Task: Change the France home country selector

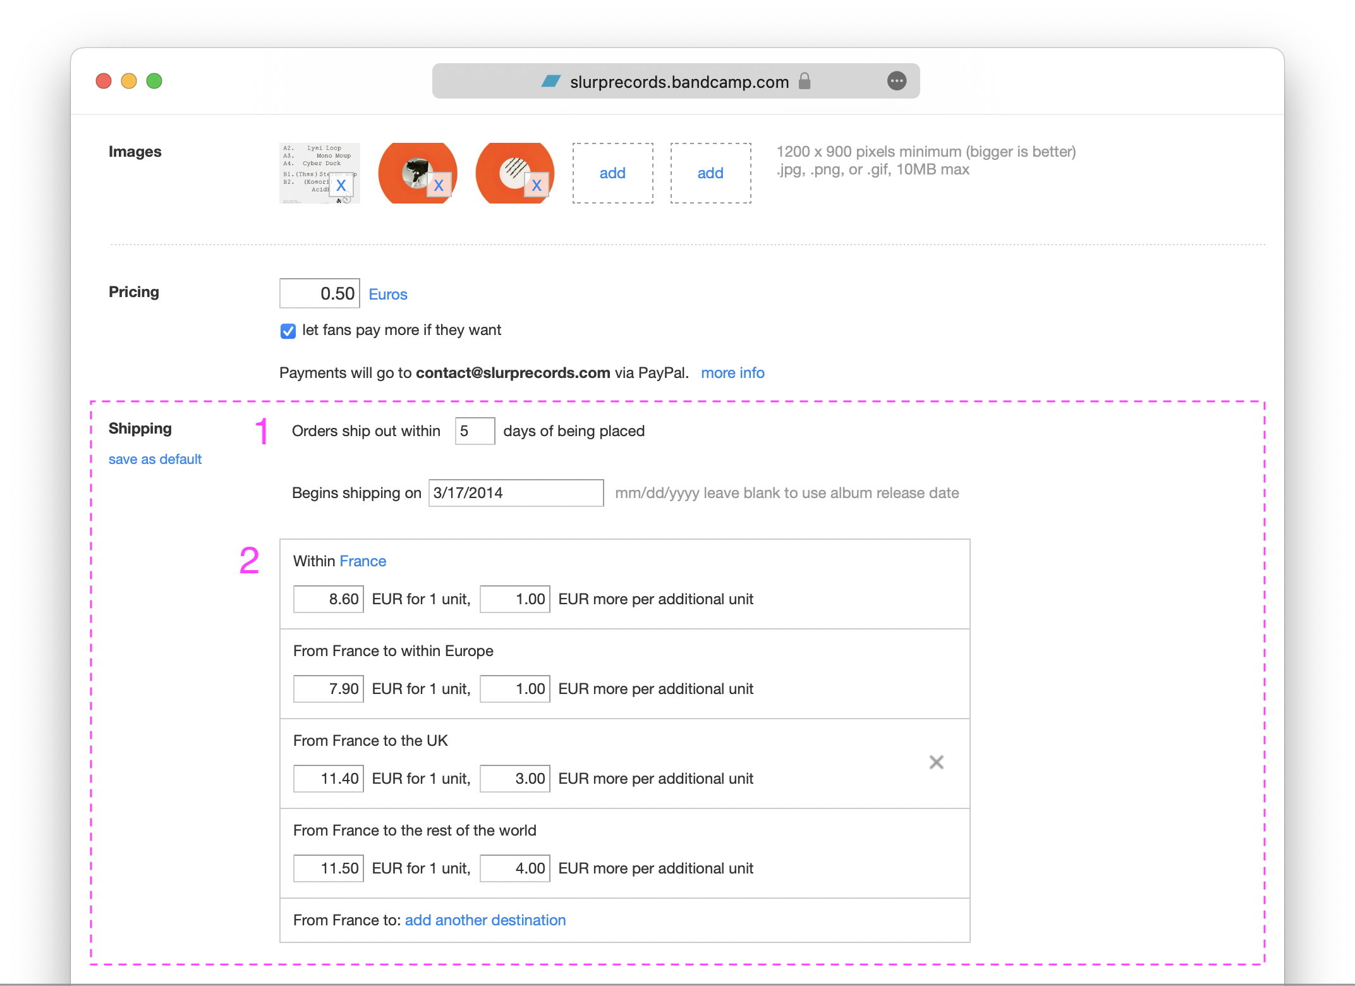Action: 363,561
